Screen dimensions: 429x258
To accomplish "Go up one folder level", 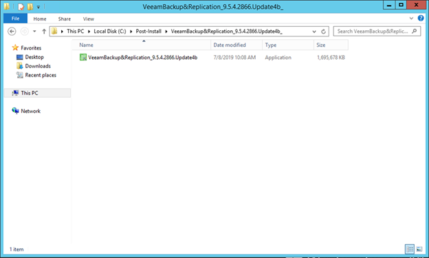I will coord(44,32).
